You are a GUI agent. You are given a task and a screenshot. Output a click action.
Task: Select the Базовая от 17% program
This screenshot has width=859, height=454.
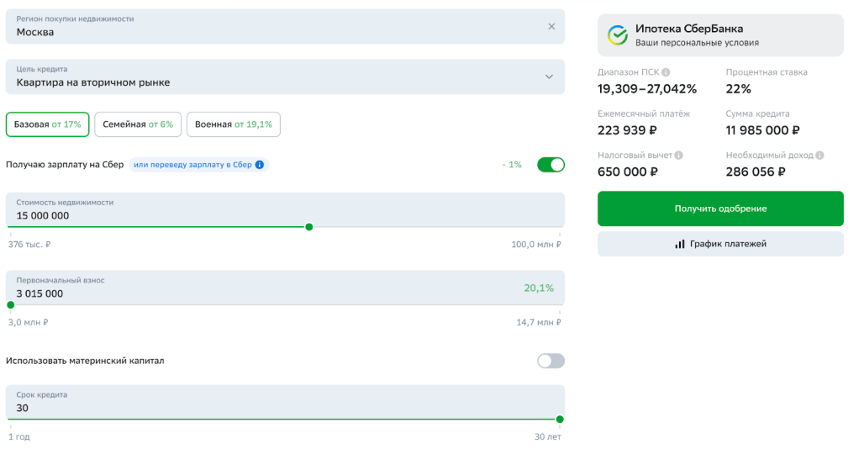coord(47,124)
